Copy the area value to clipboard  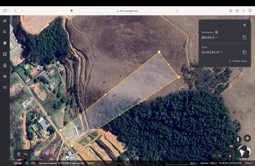click(244, 52)
